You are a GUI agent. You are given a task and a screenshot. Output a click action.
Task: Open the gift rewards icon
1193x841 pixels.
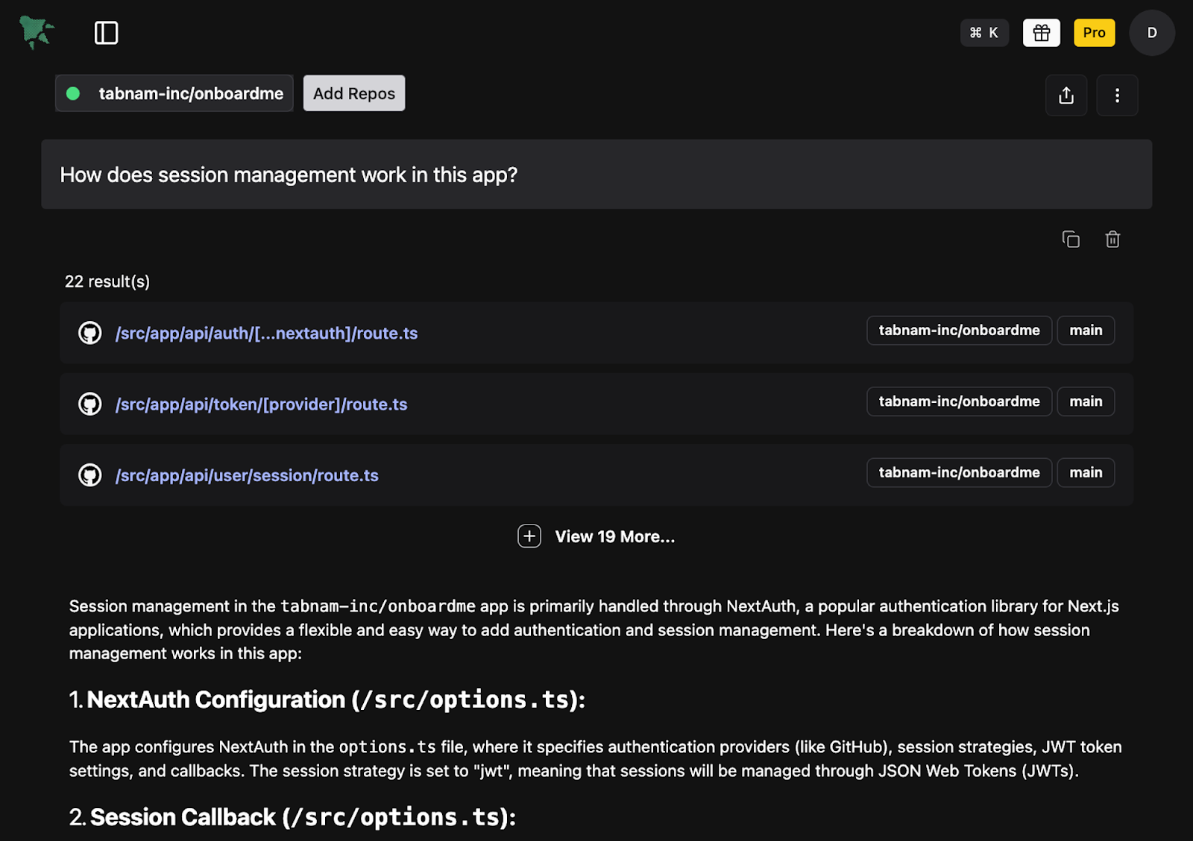(x=1041, y=33)
